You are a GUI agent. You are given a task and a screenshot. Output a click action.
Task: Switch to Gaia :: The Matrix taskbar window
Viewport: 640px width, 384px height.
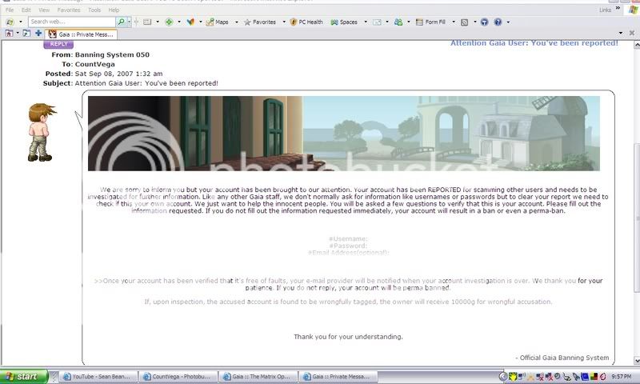pyautogui.click(x=257, y=377)
